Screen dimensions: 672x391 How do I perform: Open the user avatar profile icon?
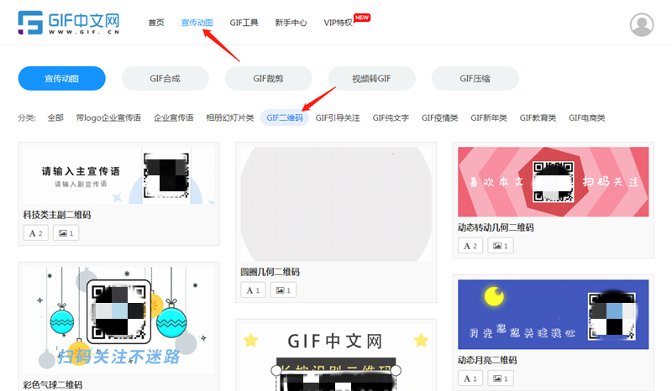coord(642,25)
